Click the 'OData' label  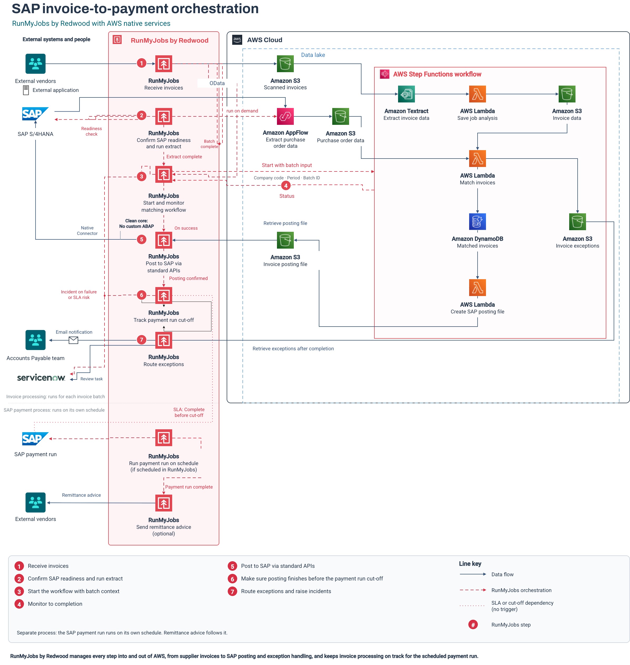(217, 83)
